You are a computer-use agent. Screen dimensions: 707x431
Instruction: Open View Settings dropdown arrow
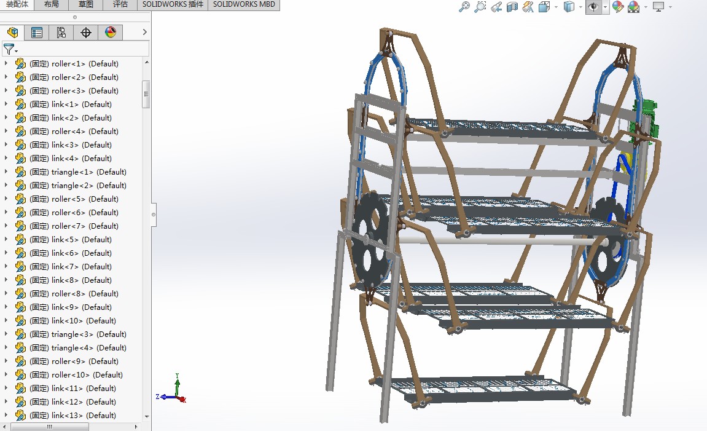pyautogui.click(x=670, y=7)
